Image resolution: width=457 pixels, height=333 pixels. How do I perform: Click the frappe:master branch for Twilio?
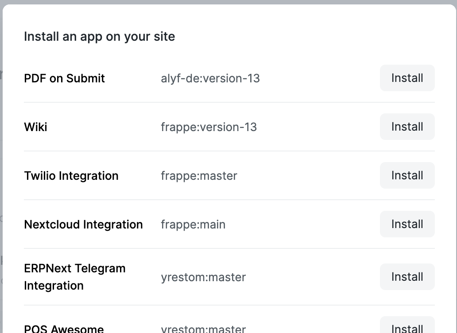click(x=199, y=175)
